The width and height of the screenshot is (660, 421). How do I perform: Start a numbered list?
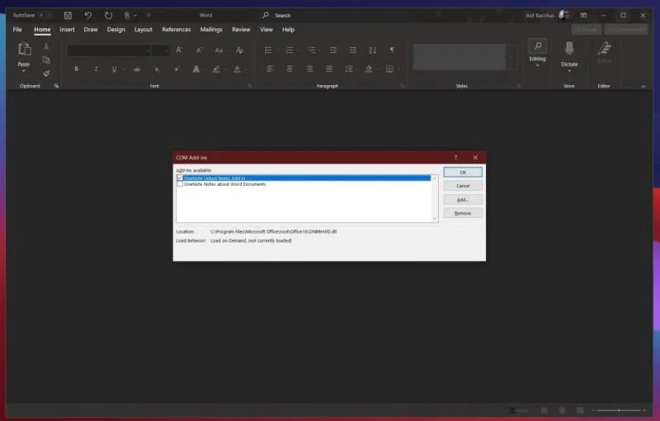point(290,50)
